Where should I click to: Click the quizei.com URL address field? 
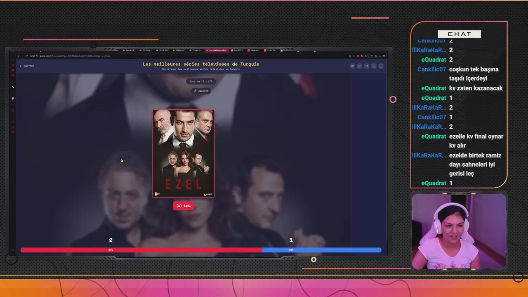pos(75,56)
